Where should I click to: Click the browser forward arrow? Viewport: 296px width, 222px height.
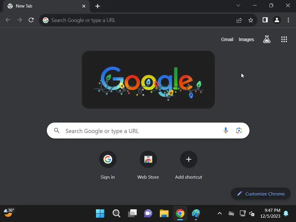click(19, 20)
